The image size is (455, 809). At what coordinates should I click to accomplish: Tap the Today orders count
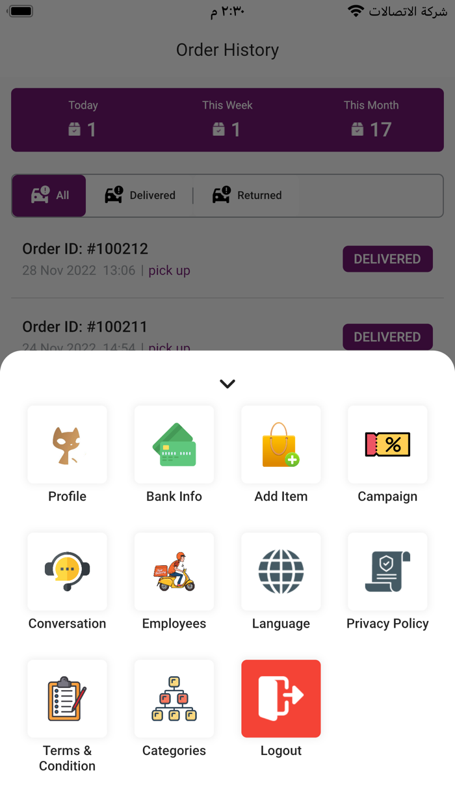coord(83,129)
